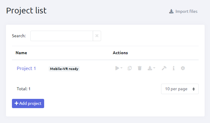Click the download icon in Project 1 actions
Screen dimensions: 210x123
click(150, 68)
